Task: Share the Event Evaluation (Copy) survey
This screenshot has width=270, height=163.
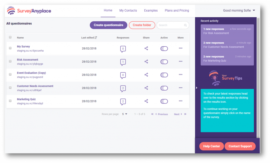Action: [146, 75]
